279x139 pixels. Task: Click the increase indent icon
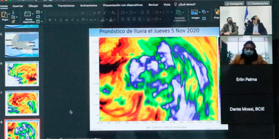click(148, 12)
